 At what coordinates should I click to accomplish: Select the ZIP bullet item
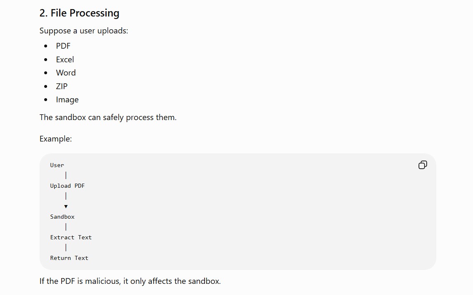(62, 86)
